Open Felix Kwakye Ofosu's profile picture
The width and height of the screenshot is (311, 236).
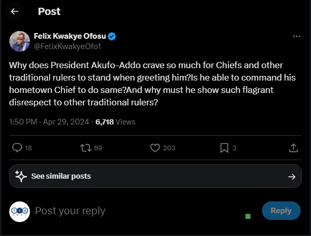pyautogui.click(x=20, y=41)
